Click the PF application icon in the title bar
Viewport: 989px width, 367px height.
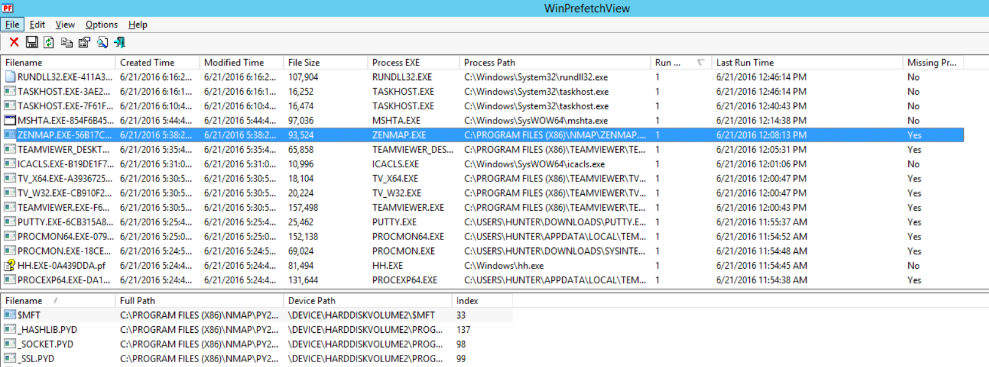coord(7,8)
